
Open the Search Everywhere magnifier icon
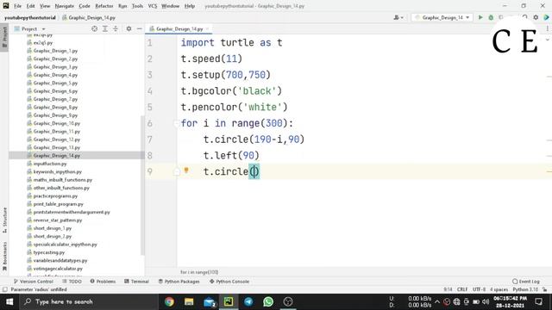pos(525,17)
